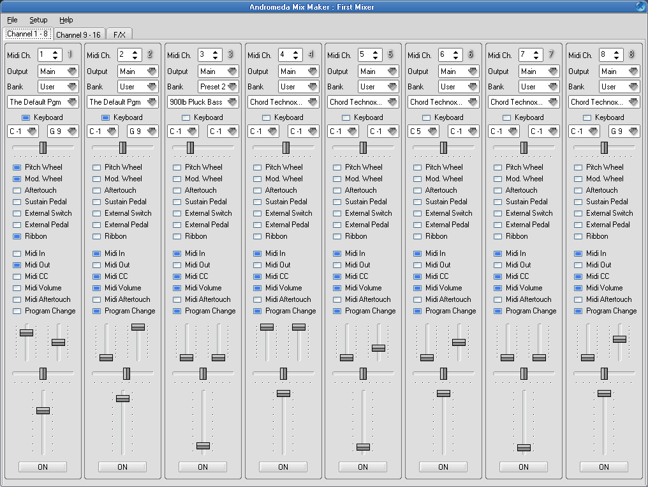Viewport: 648px width, 487px height.
Task: Enable Aftertouch on channel 1
Action: tap(17, 191)
